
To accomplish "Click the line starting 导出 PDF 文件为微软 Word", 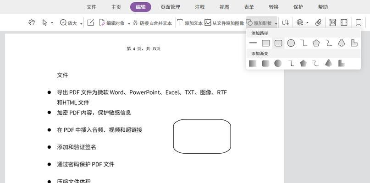I will (x=142, y=92).
